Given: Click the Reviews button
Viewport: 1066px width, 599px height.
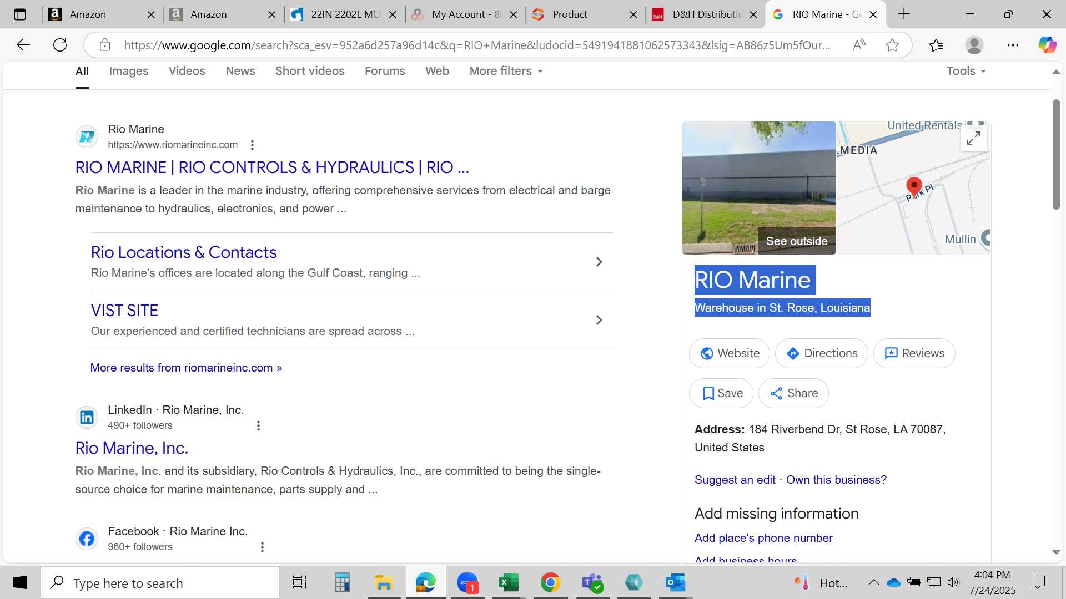Looking at the screenshot, I should (914, 353).
